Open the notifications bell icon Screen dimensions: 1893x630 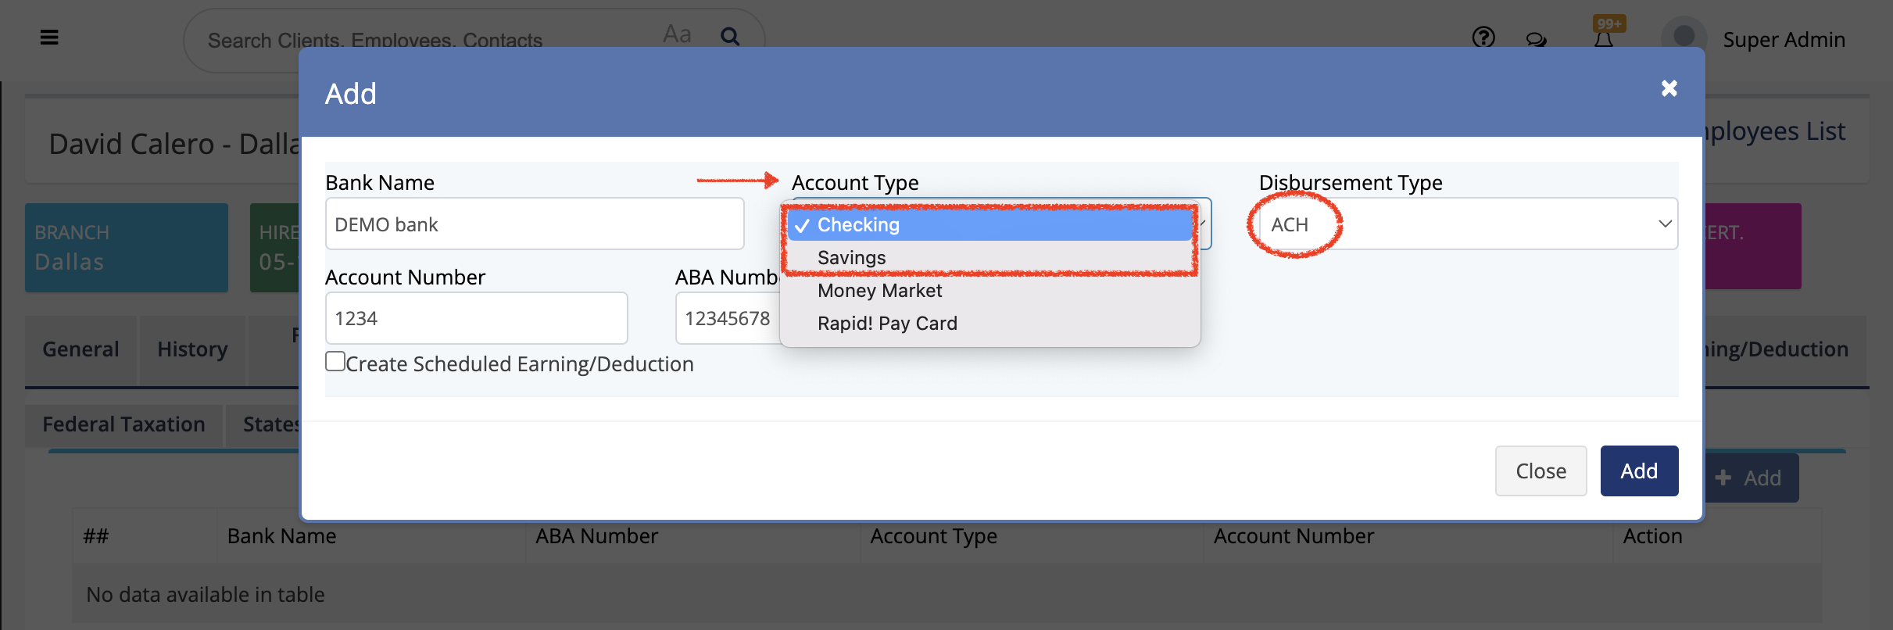tap(1604, 39)
